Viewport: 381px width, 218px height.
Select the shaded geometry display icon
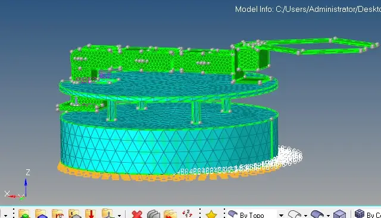(317, 214)
